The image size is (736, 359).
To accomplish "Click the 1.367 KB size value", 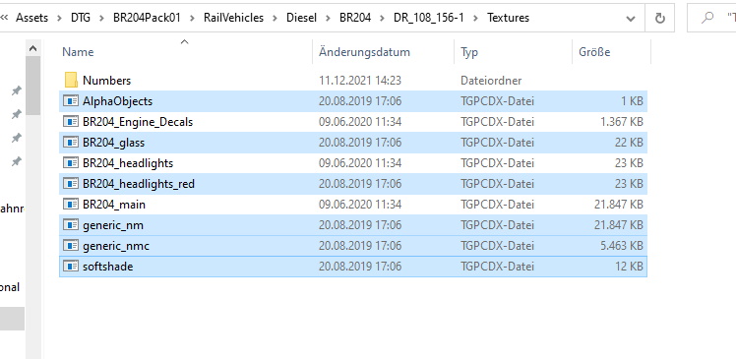I will pos(621,122).
